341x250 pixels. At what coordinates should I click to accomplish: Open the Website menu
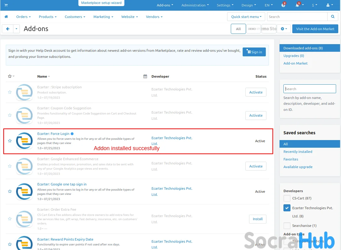(x=129, y=17)
